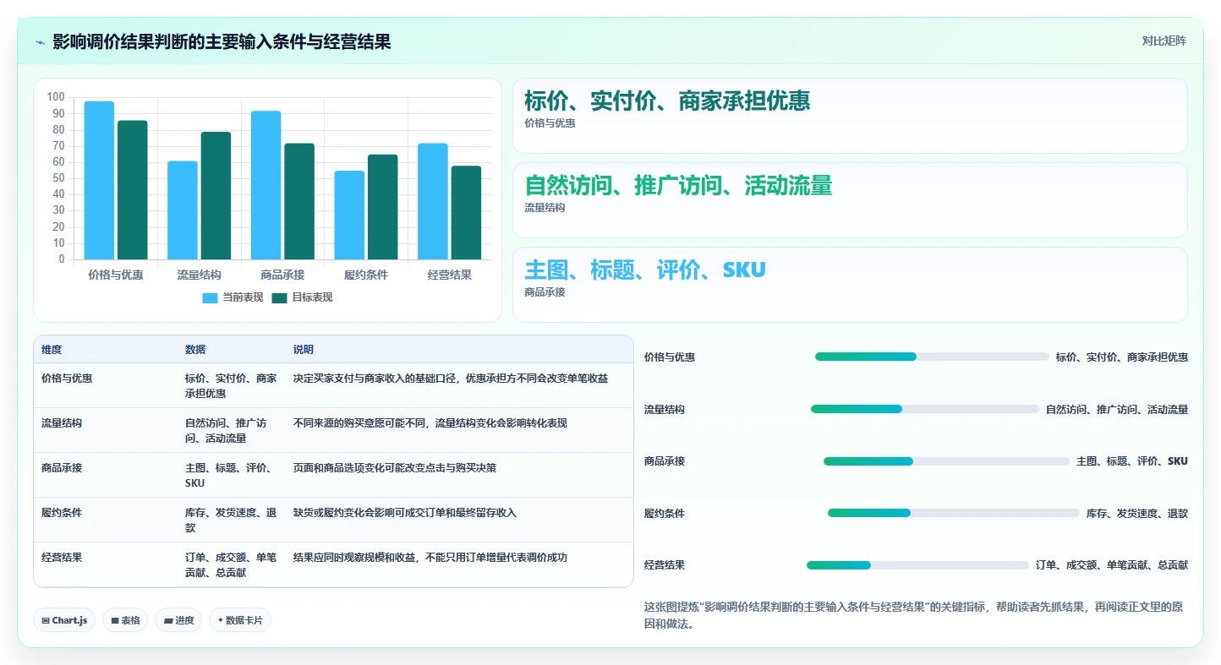Select the 流量结构 table row label
The width and height of the screenshot is (1221, 665).
(62, 423)
